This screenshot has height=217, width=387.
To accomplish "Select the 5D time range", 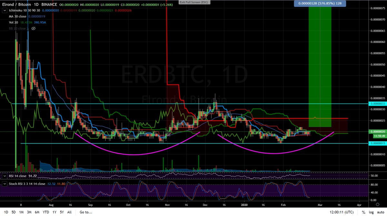I will coord(14,212).
